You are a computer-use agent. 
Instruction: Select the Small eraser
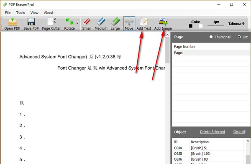click(x=87, y=24)
